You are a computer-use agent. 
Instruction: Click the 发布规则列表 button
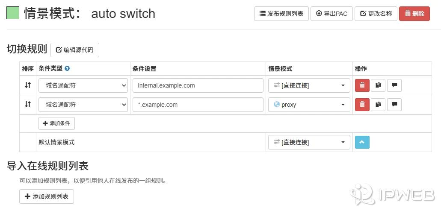point(281,14)
